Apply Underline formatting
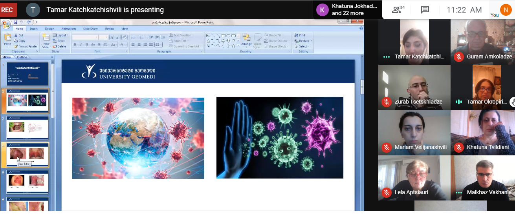The image size is (515, 215). click(x=87, y=44)
